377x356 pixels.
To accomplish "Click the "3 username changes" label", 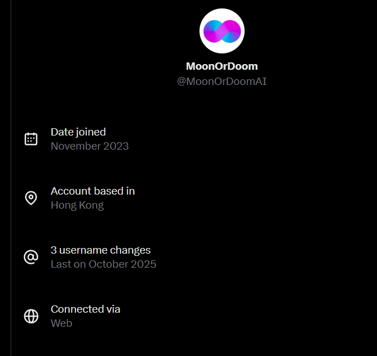I will point(100,250).
